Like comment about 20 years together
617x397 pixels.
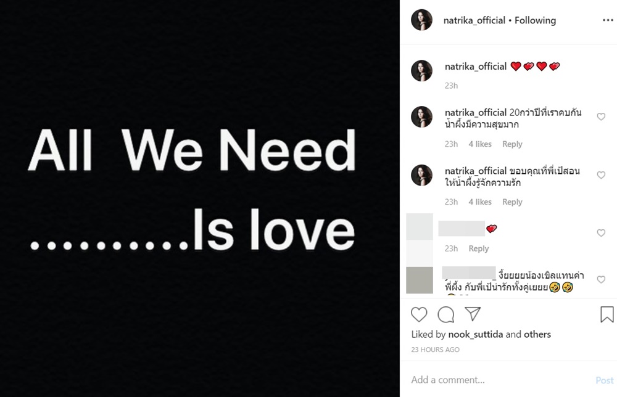pos(601,117)
